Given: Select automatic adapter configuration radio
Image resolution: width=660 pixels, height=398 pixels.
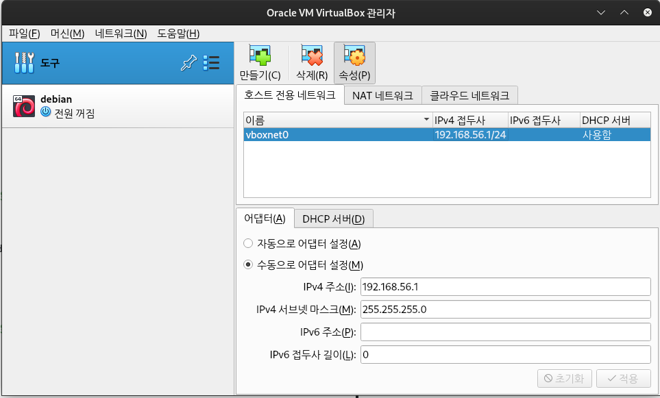Looking at the screenshot, I should [248, 243].
